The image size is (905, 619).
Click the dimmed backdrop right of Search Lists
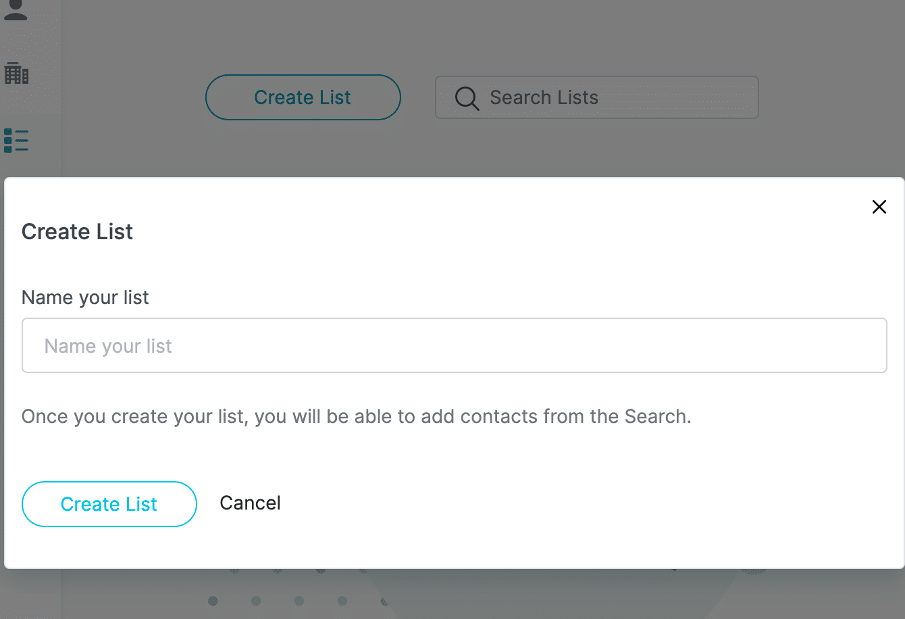click(x=831, y=97)
